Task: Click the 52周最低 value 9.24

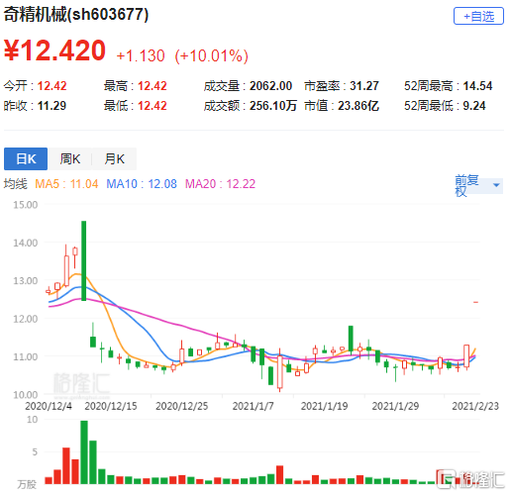Action: (x=474, y=106)
